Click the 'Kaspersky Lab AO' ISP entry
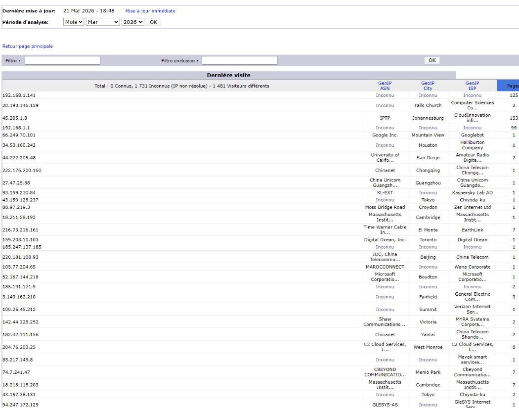Viewport: 519px width, 408px height. tap(472, 193)
